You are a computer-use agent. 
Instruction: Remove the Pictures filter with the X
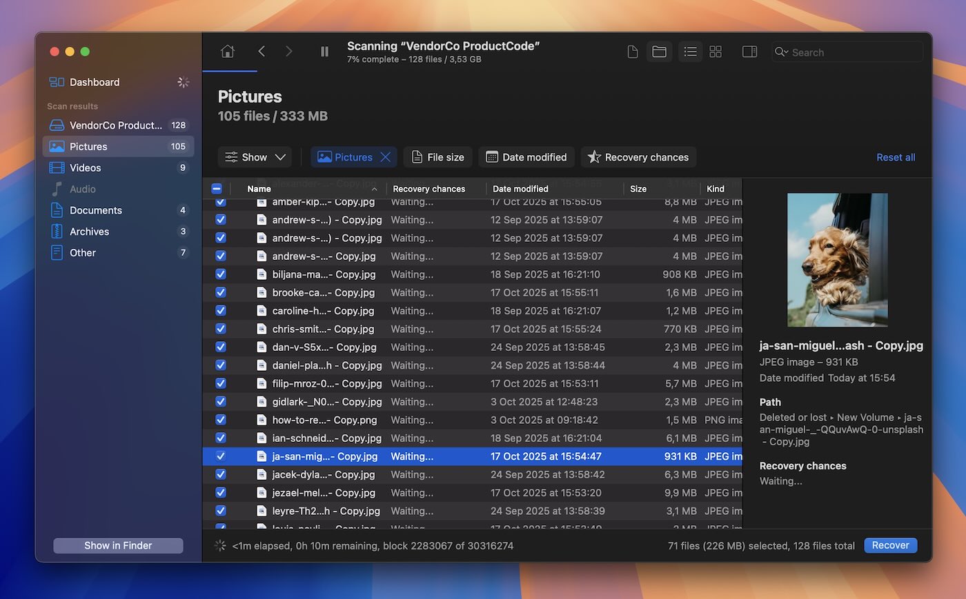pos(386,157)
